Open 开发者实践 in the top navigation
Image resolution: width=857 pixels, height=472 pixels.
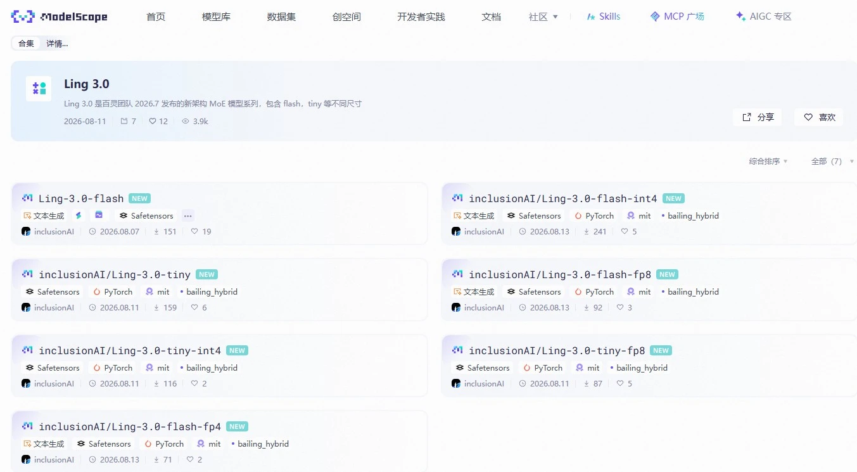421,16
